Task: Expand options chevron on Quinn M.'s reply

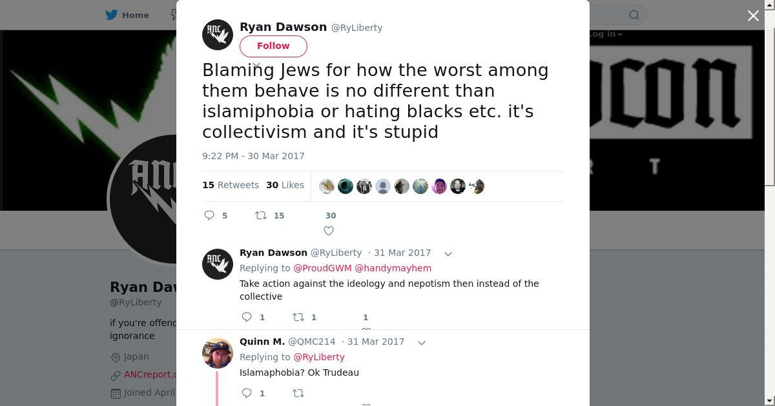Action: coord(422,342)
